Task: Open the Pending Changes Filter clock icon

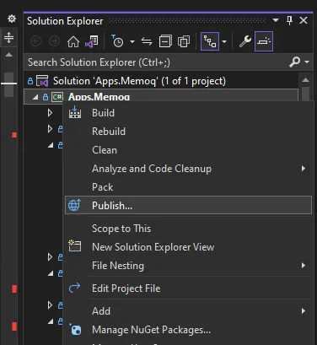Action: point(117,41)
